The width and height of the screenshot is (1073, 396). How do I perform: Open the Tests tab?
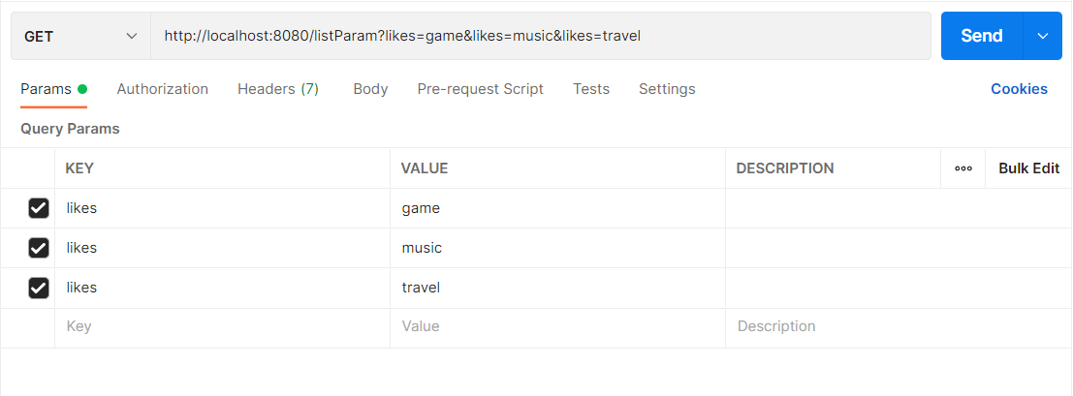(591, 89)
